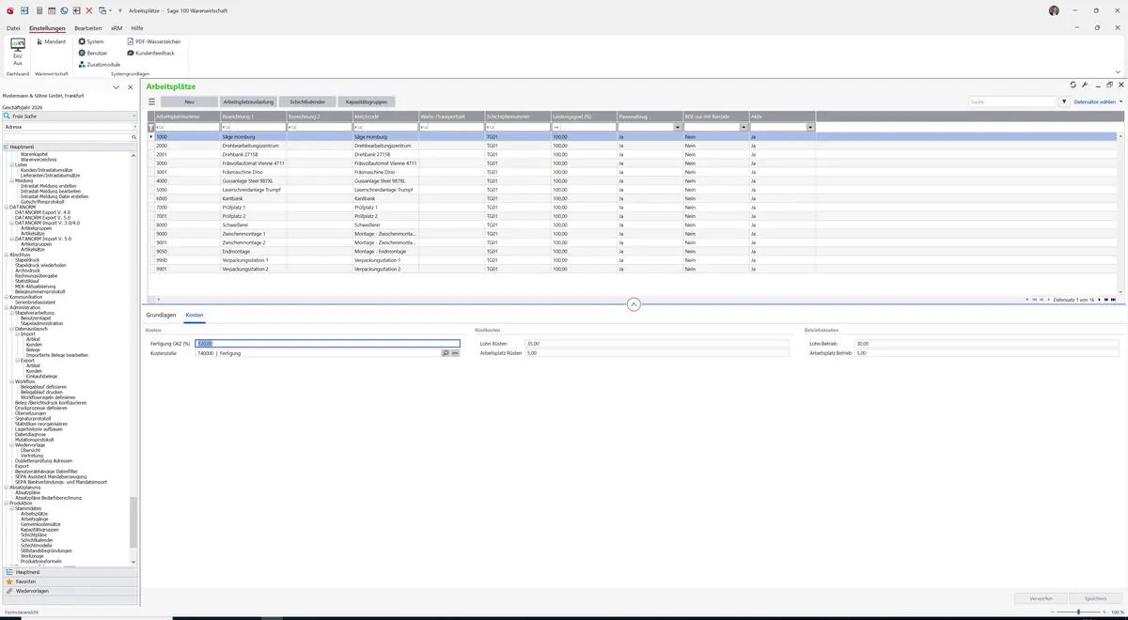The height and width of the screenshot is (620, 1128).
Task: Open Schichtkalender button
Action: 307,101
